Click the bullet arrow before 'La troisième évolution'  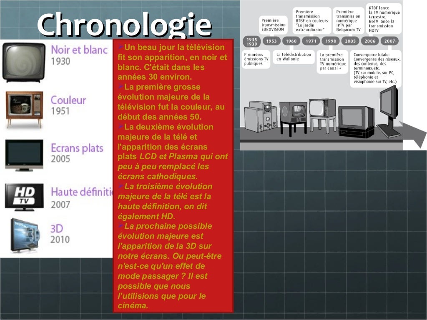[121, 186]
